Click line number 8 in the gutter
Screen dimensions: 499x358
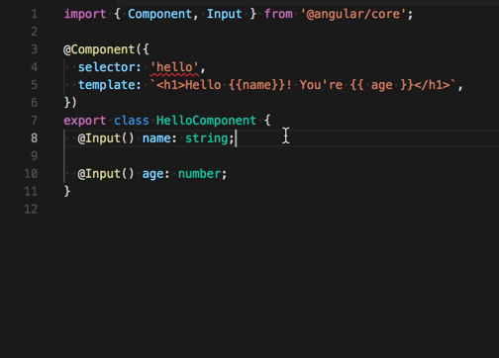(x=35, y=138)
